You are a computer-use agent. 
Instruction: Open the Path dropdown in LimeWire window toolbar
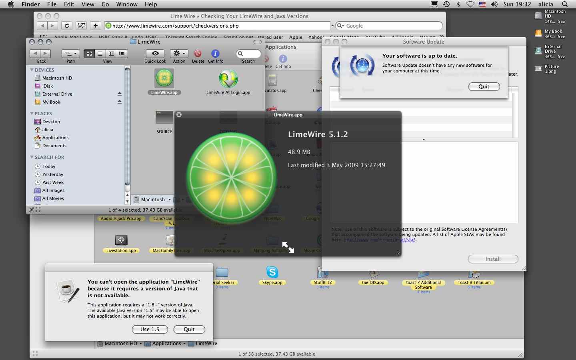pyautogui.click(x=71, y=53)
